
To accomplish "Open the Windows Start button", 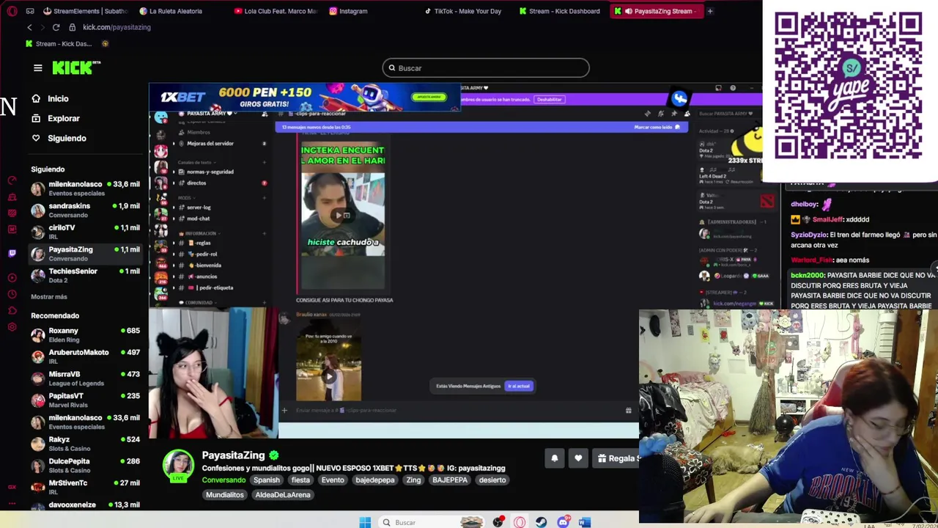I will coord(365,522).
